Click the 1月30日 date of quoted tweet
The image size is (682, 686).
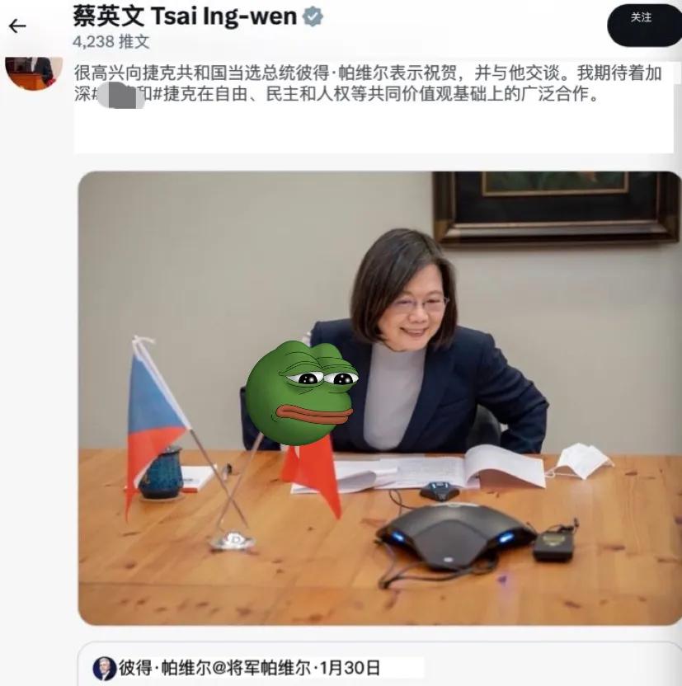(350, 668)
